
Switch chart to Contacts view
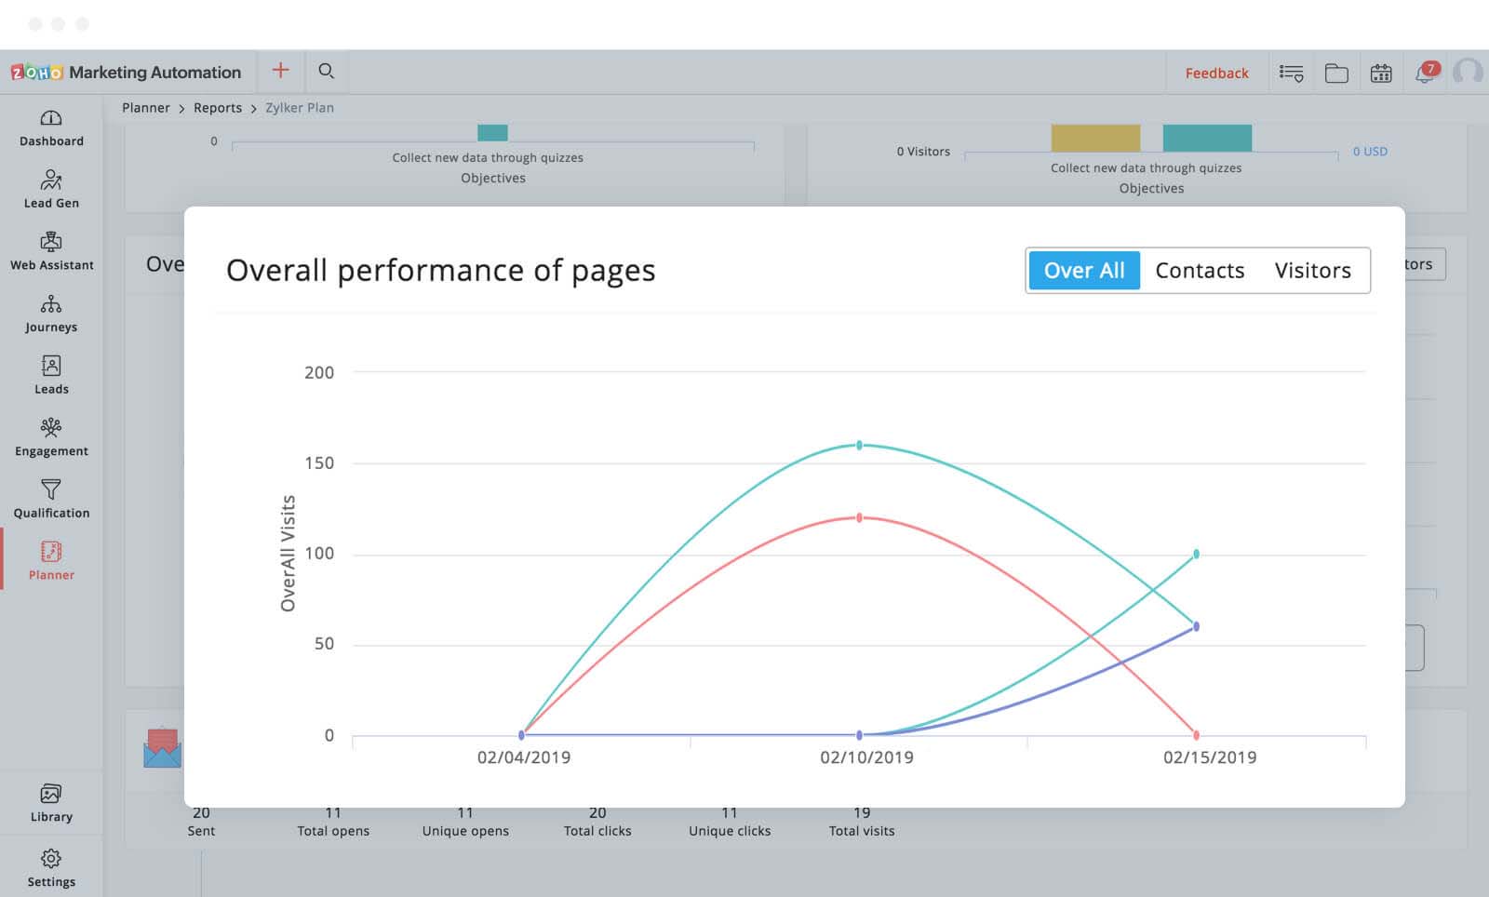click(1200, 271)
